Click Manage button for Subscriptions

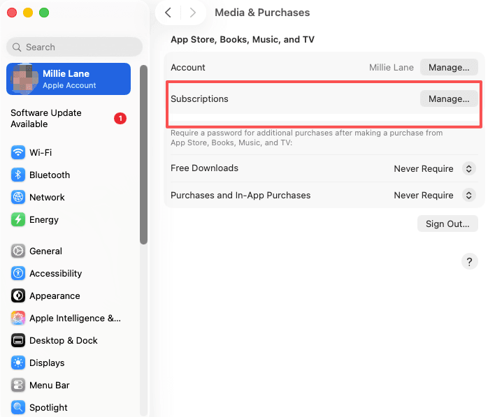tap(449, 99)
